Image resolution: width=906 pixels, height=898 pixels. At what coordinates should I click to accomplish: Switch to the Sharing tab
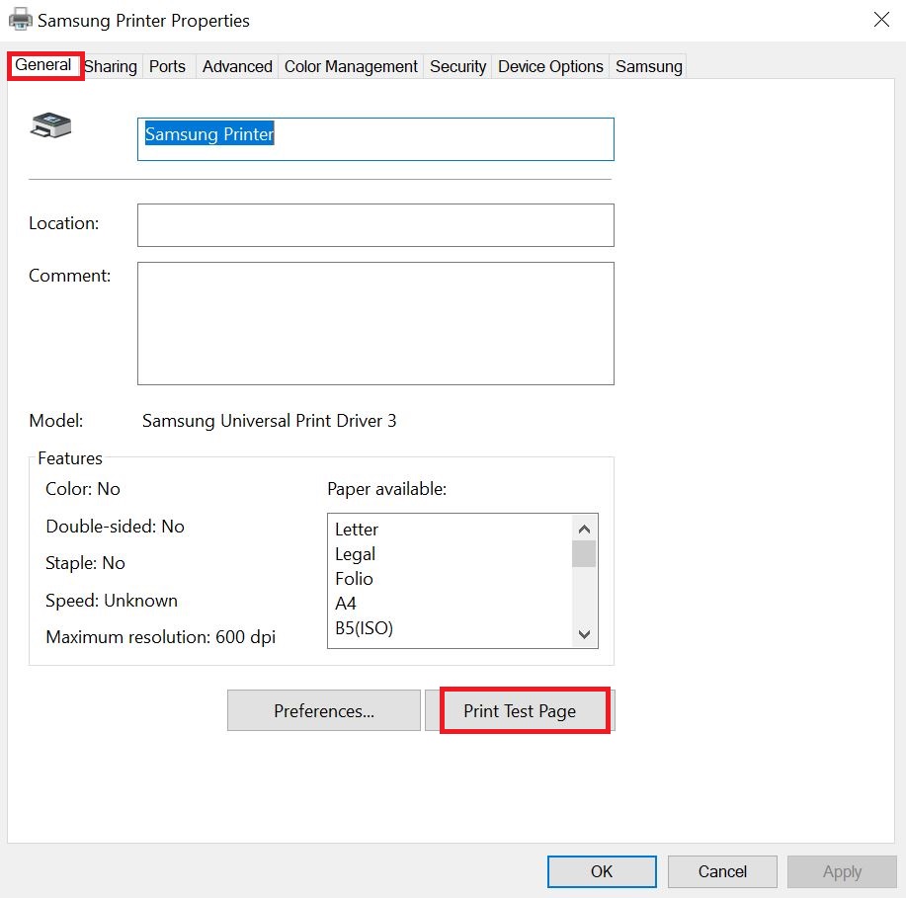tap(111, 66)
